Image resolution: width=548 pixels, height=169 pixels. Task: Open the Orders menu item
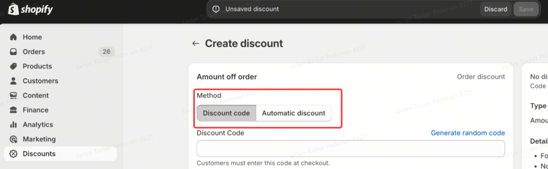34,52
